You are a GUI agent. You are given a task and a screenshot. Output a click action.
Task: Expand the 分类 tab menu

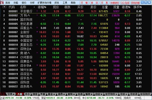[x=11, y=94]
